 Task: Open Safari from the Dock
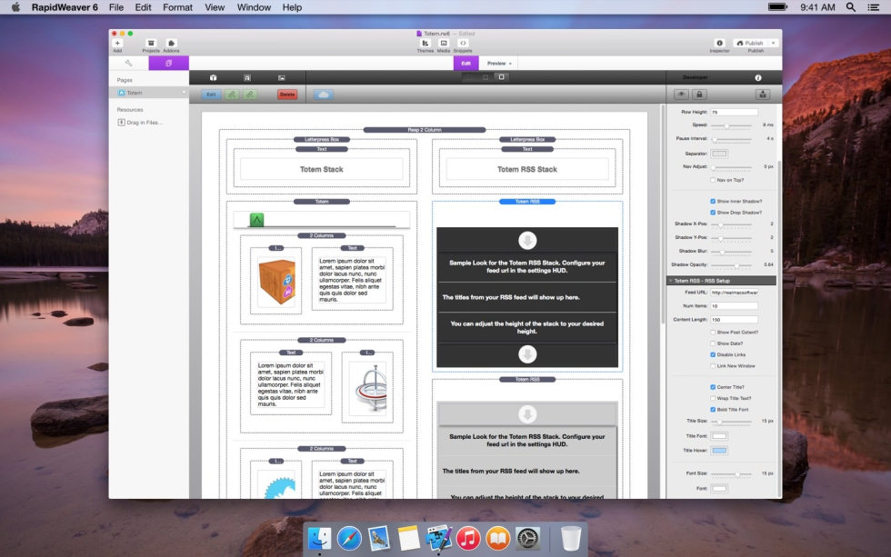(349, 538)
